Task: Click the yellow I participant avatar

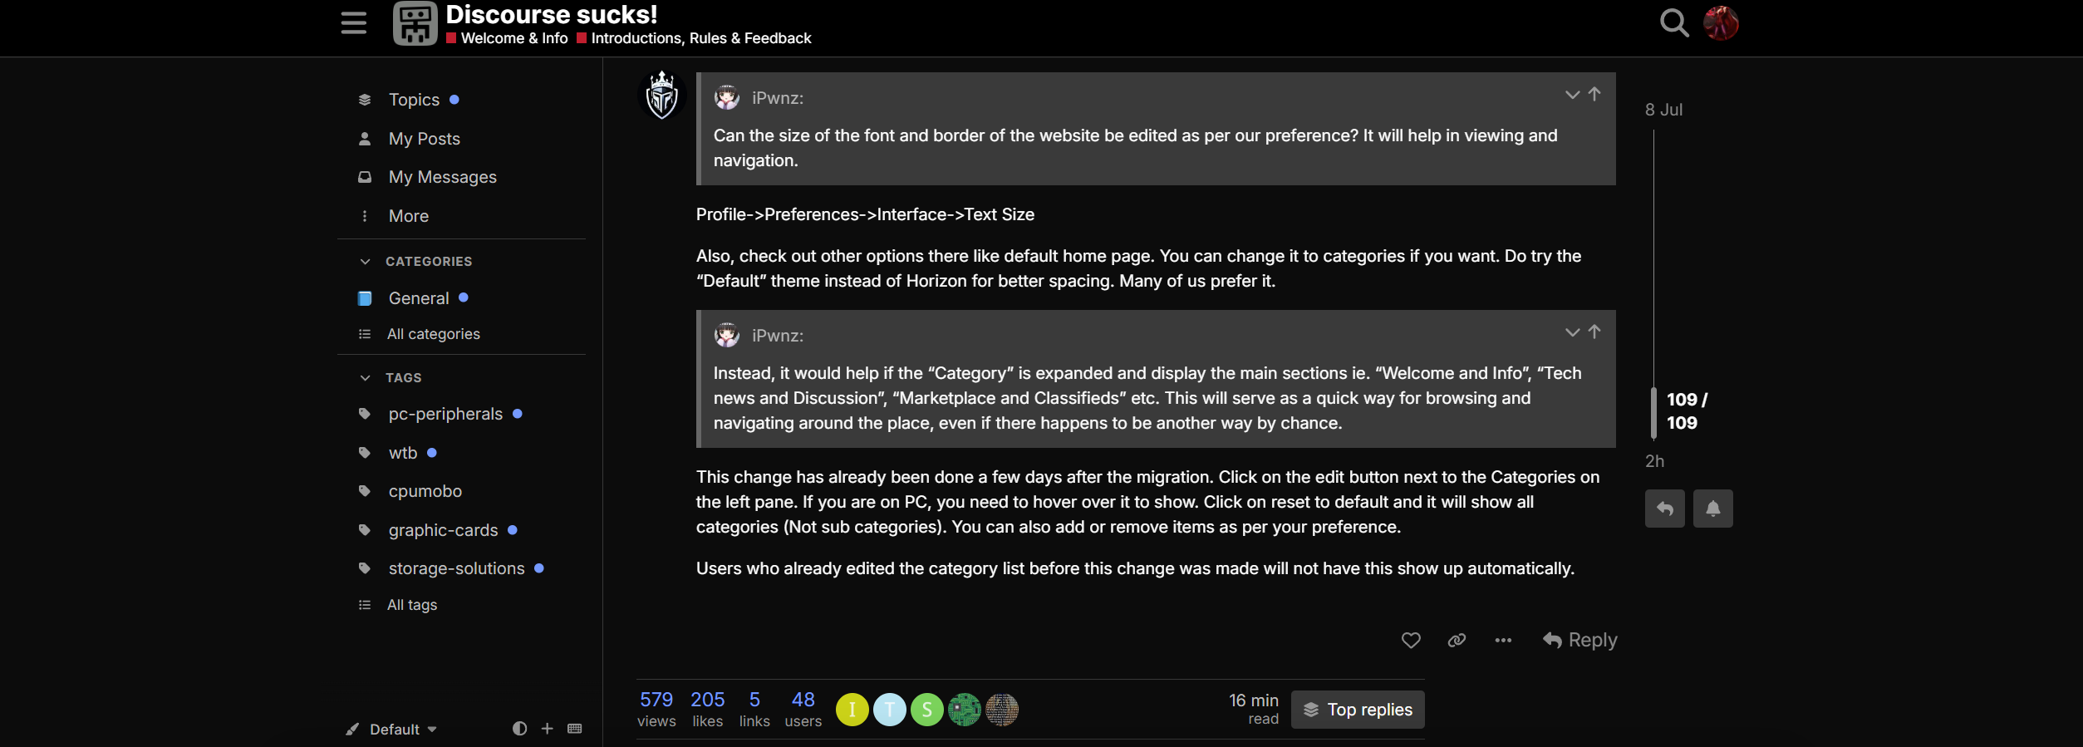Action: 852,710
